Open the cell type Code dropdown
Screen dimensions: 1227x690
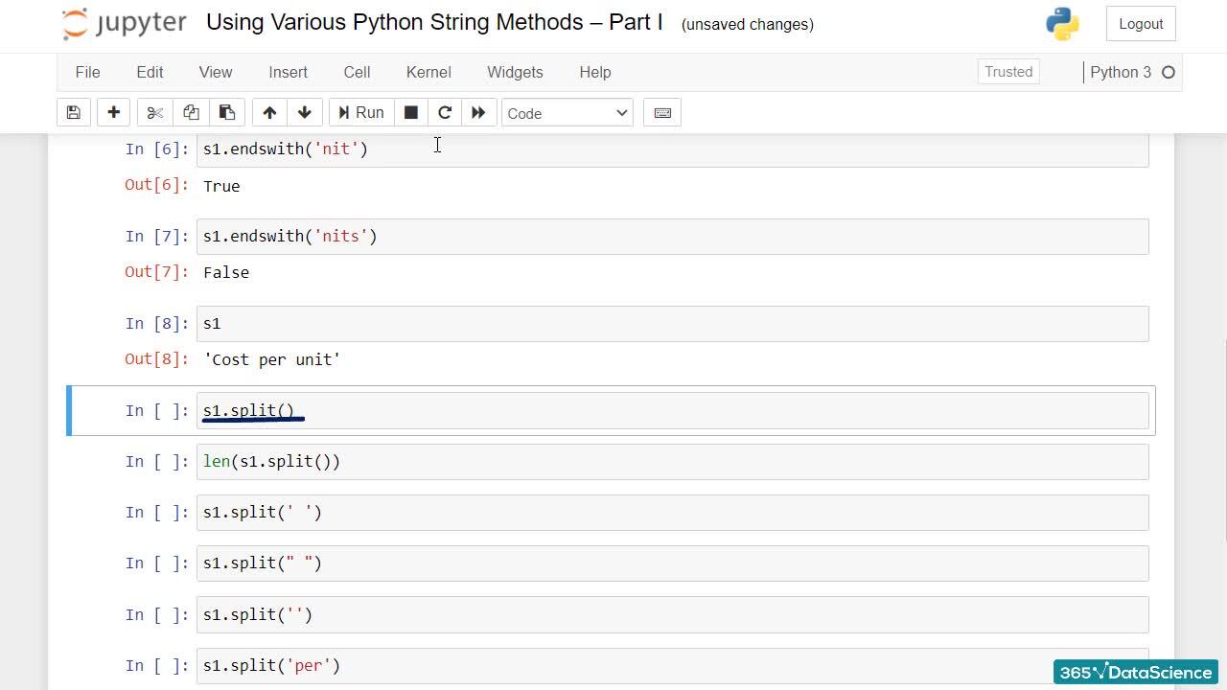point(567,113)
